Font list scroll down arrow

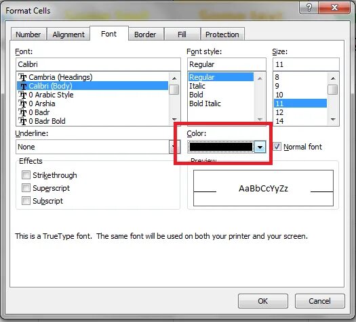click(174, 120)
